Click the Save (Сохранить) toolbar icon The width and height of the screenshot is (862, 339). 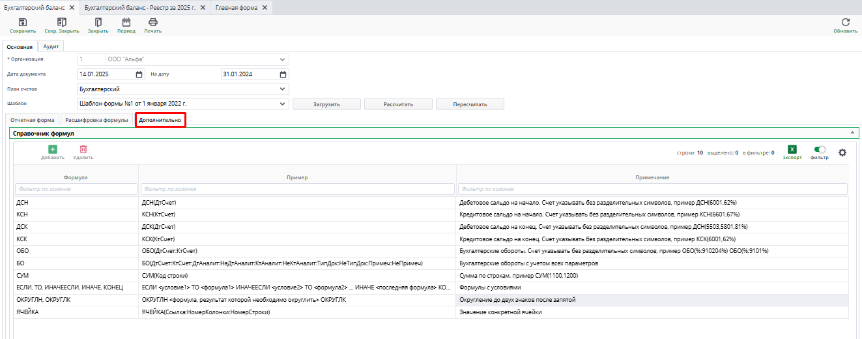(x=22, y=23)
